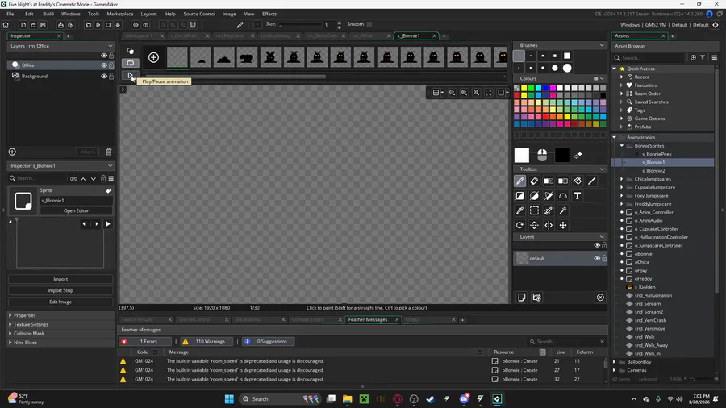Click the fit canvas to window icon
Viewport: 726px width, 408px height.
point(488,93)
